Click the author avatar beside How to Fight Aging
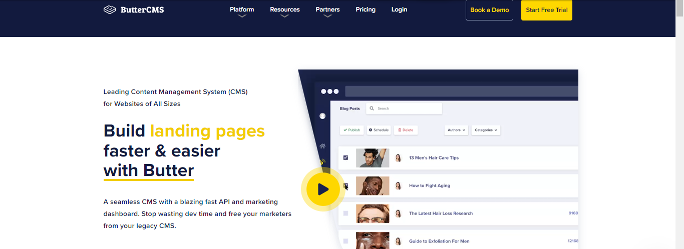 click(399, 185)
